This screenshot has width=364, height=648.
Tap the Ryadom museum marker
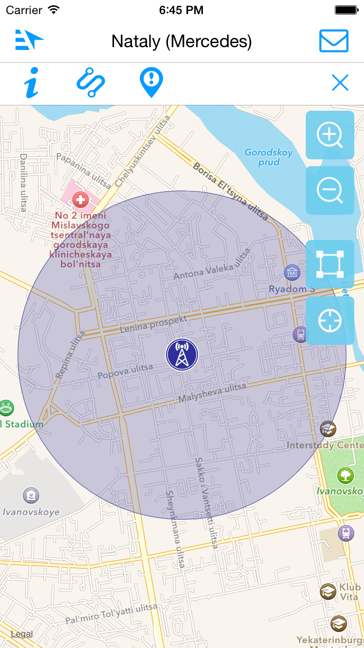click(292, 273)
